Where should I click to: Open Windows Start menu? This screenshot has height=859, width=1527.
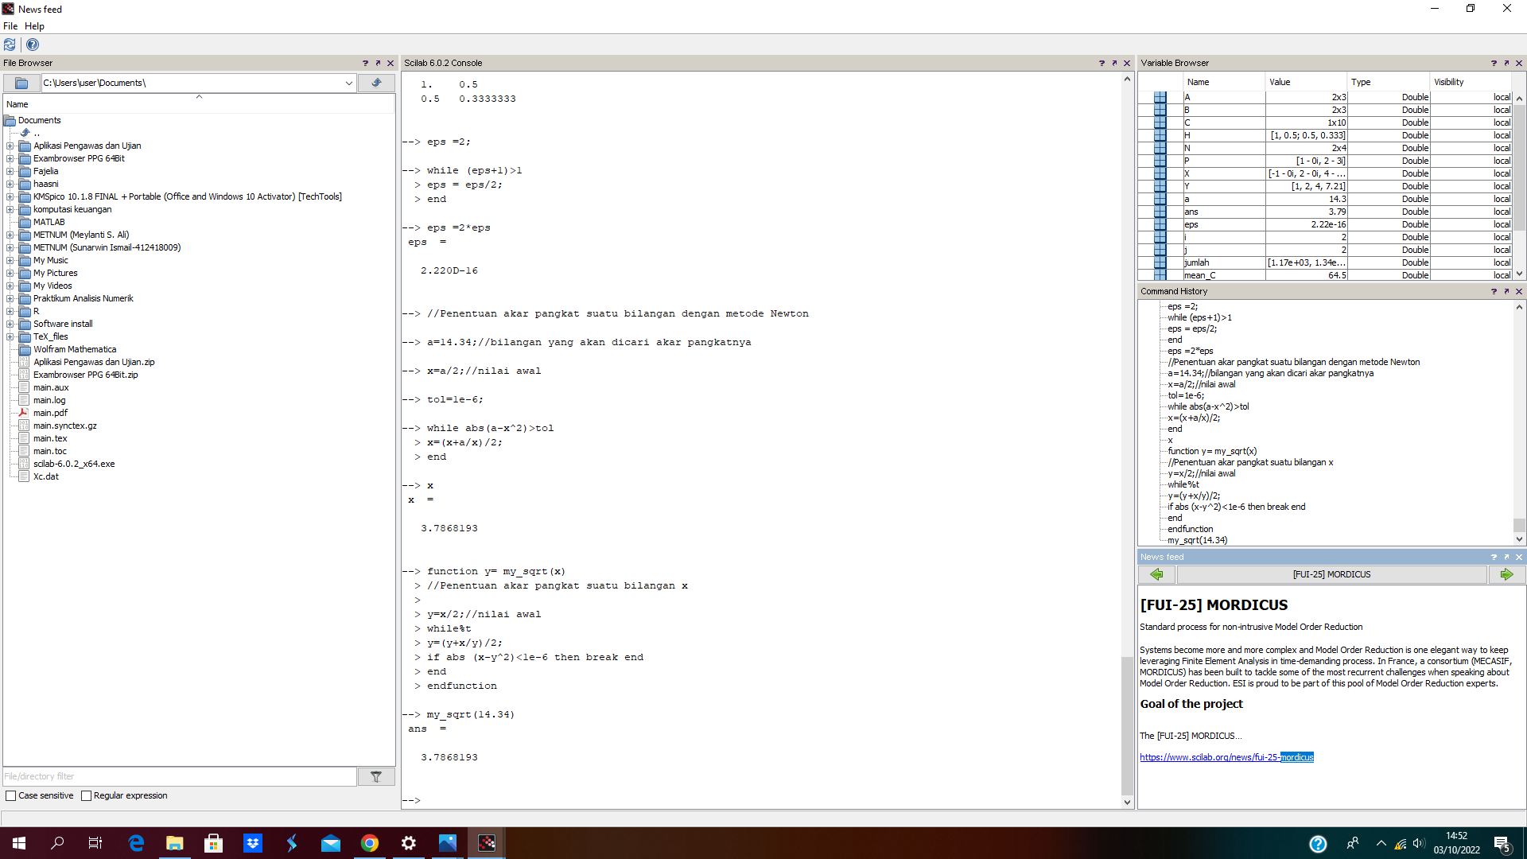[x=19, y=843]
